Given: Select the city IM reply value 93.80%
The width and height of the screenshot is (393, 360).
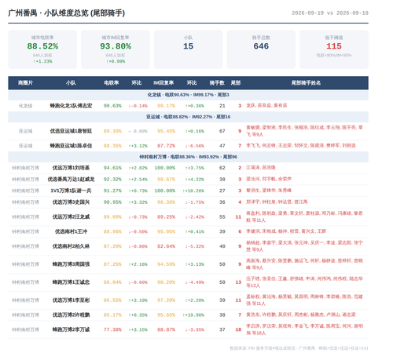Looking at the screenshot, I should pyautogui.click(x=116, y=46).
